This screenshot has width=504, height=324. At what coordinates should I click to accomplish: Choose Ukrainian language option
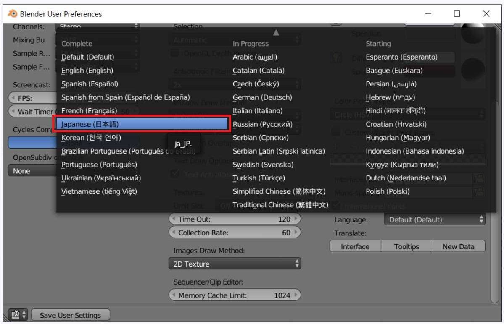click(101, 178)
